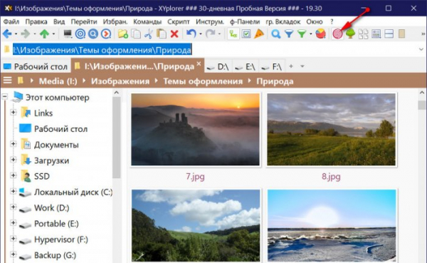Click the green funnel filter icon
The height and width of the screenshot is (263, 427).
click(x=302, y=33)
